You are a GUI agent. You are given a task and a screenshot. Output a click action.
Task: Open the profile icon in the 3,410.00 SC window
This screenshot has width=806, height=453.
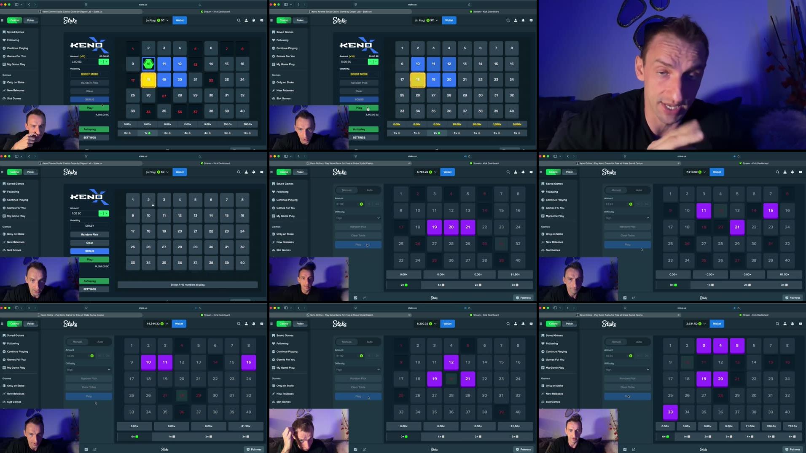(x=516, y=20)
